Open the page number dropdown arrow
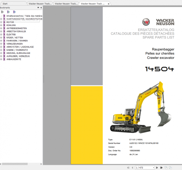The image size is (182, 170). click(x=153, y=168)
